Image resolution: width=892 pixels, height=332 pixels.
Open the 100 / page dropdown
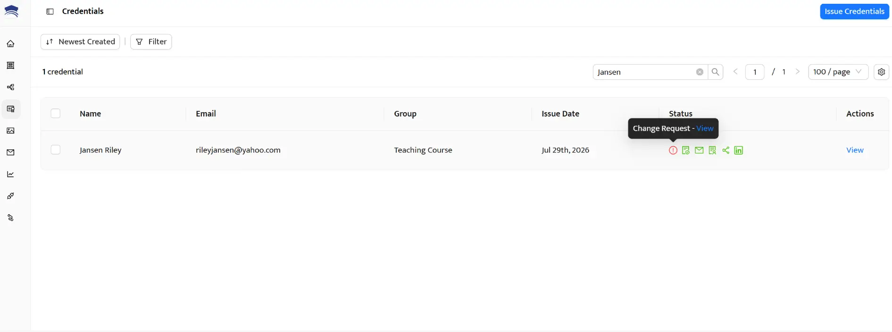coord(838,72)
